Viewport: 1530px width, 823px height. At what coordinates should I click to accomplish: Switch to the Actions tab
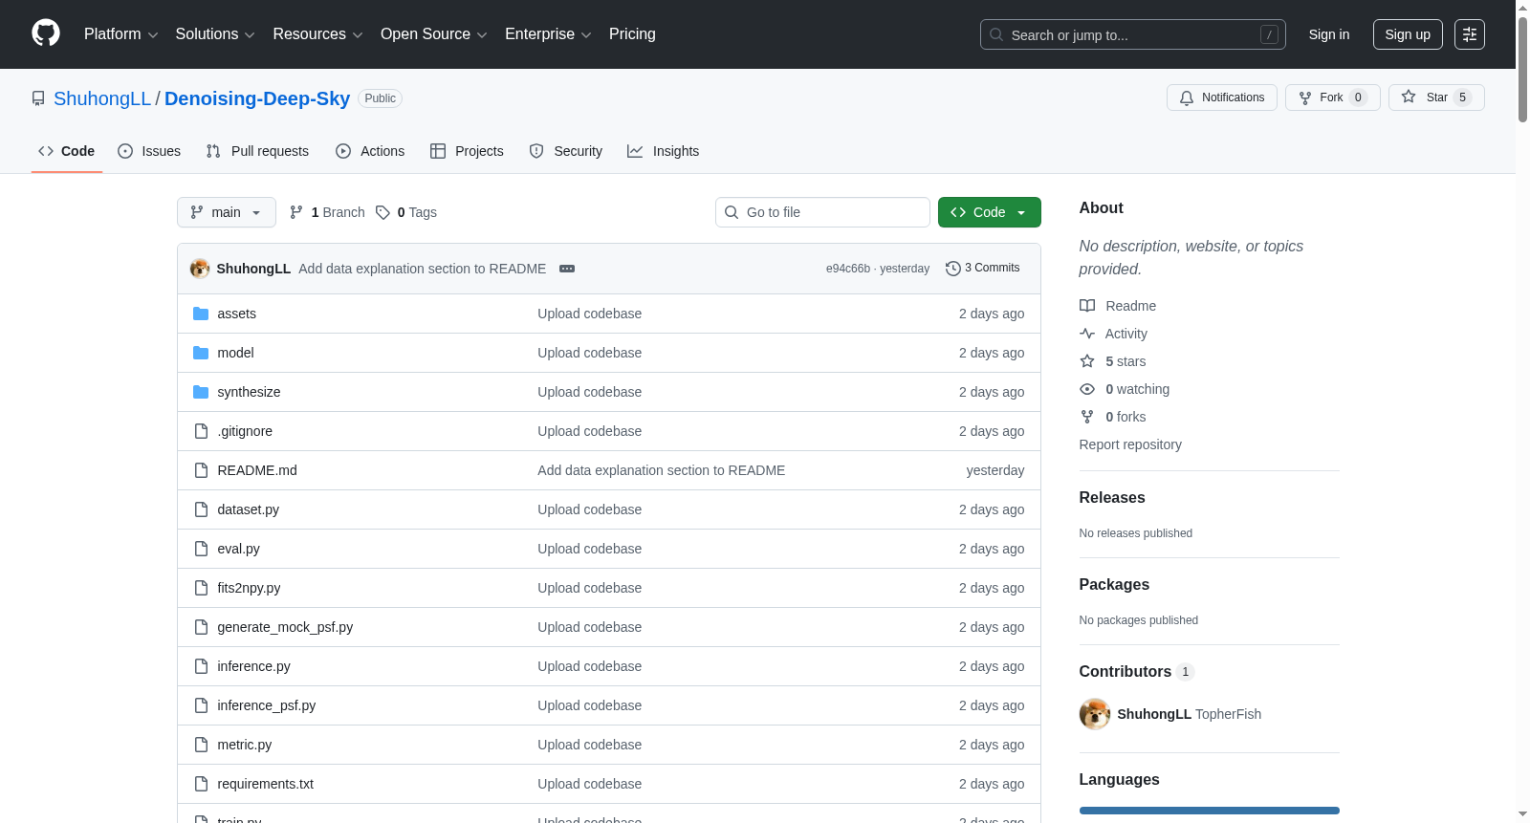coord(370,151)
